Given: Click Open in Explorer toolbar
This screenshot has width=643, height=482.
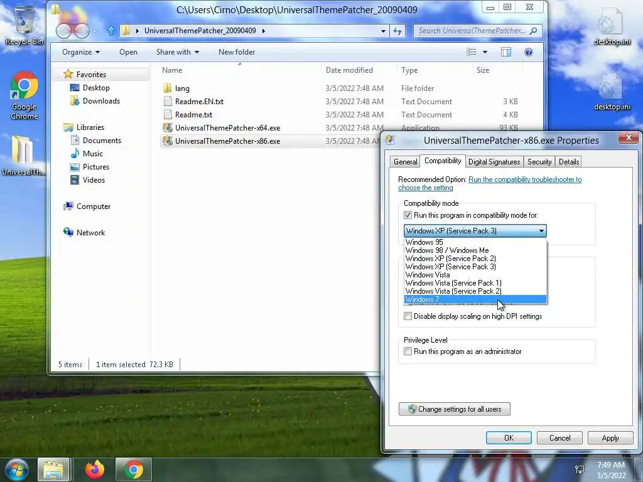Looking at the screenshot, I should point(128,52).
